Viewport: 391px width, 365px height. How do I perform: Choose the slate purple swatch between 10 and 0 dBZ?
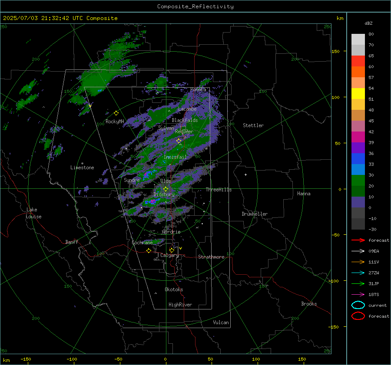(358, 202)
